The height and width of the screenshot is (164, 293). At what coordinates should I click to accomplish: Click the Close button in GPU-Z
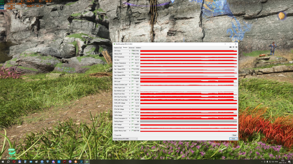coord(233,139)
